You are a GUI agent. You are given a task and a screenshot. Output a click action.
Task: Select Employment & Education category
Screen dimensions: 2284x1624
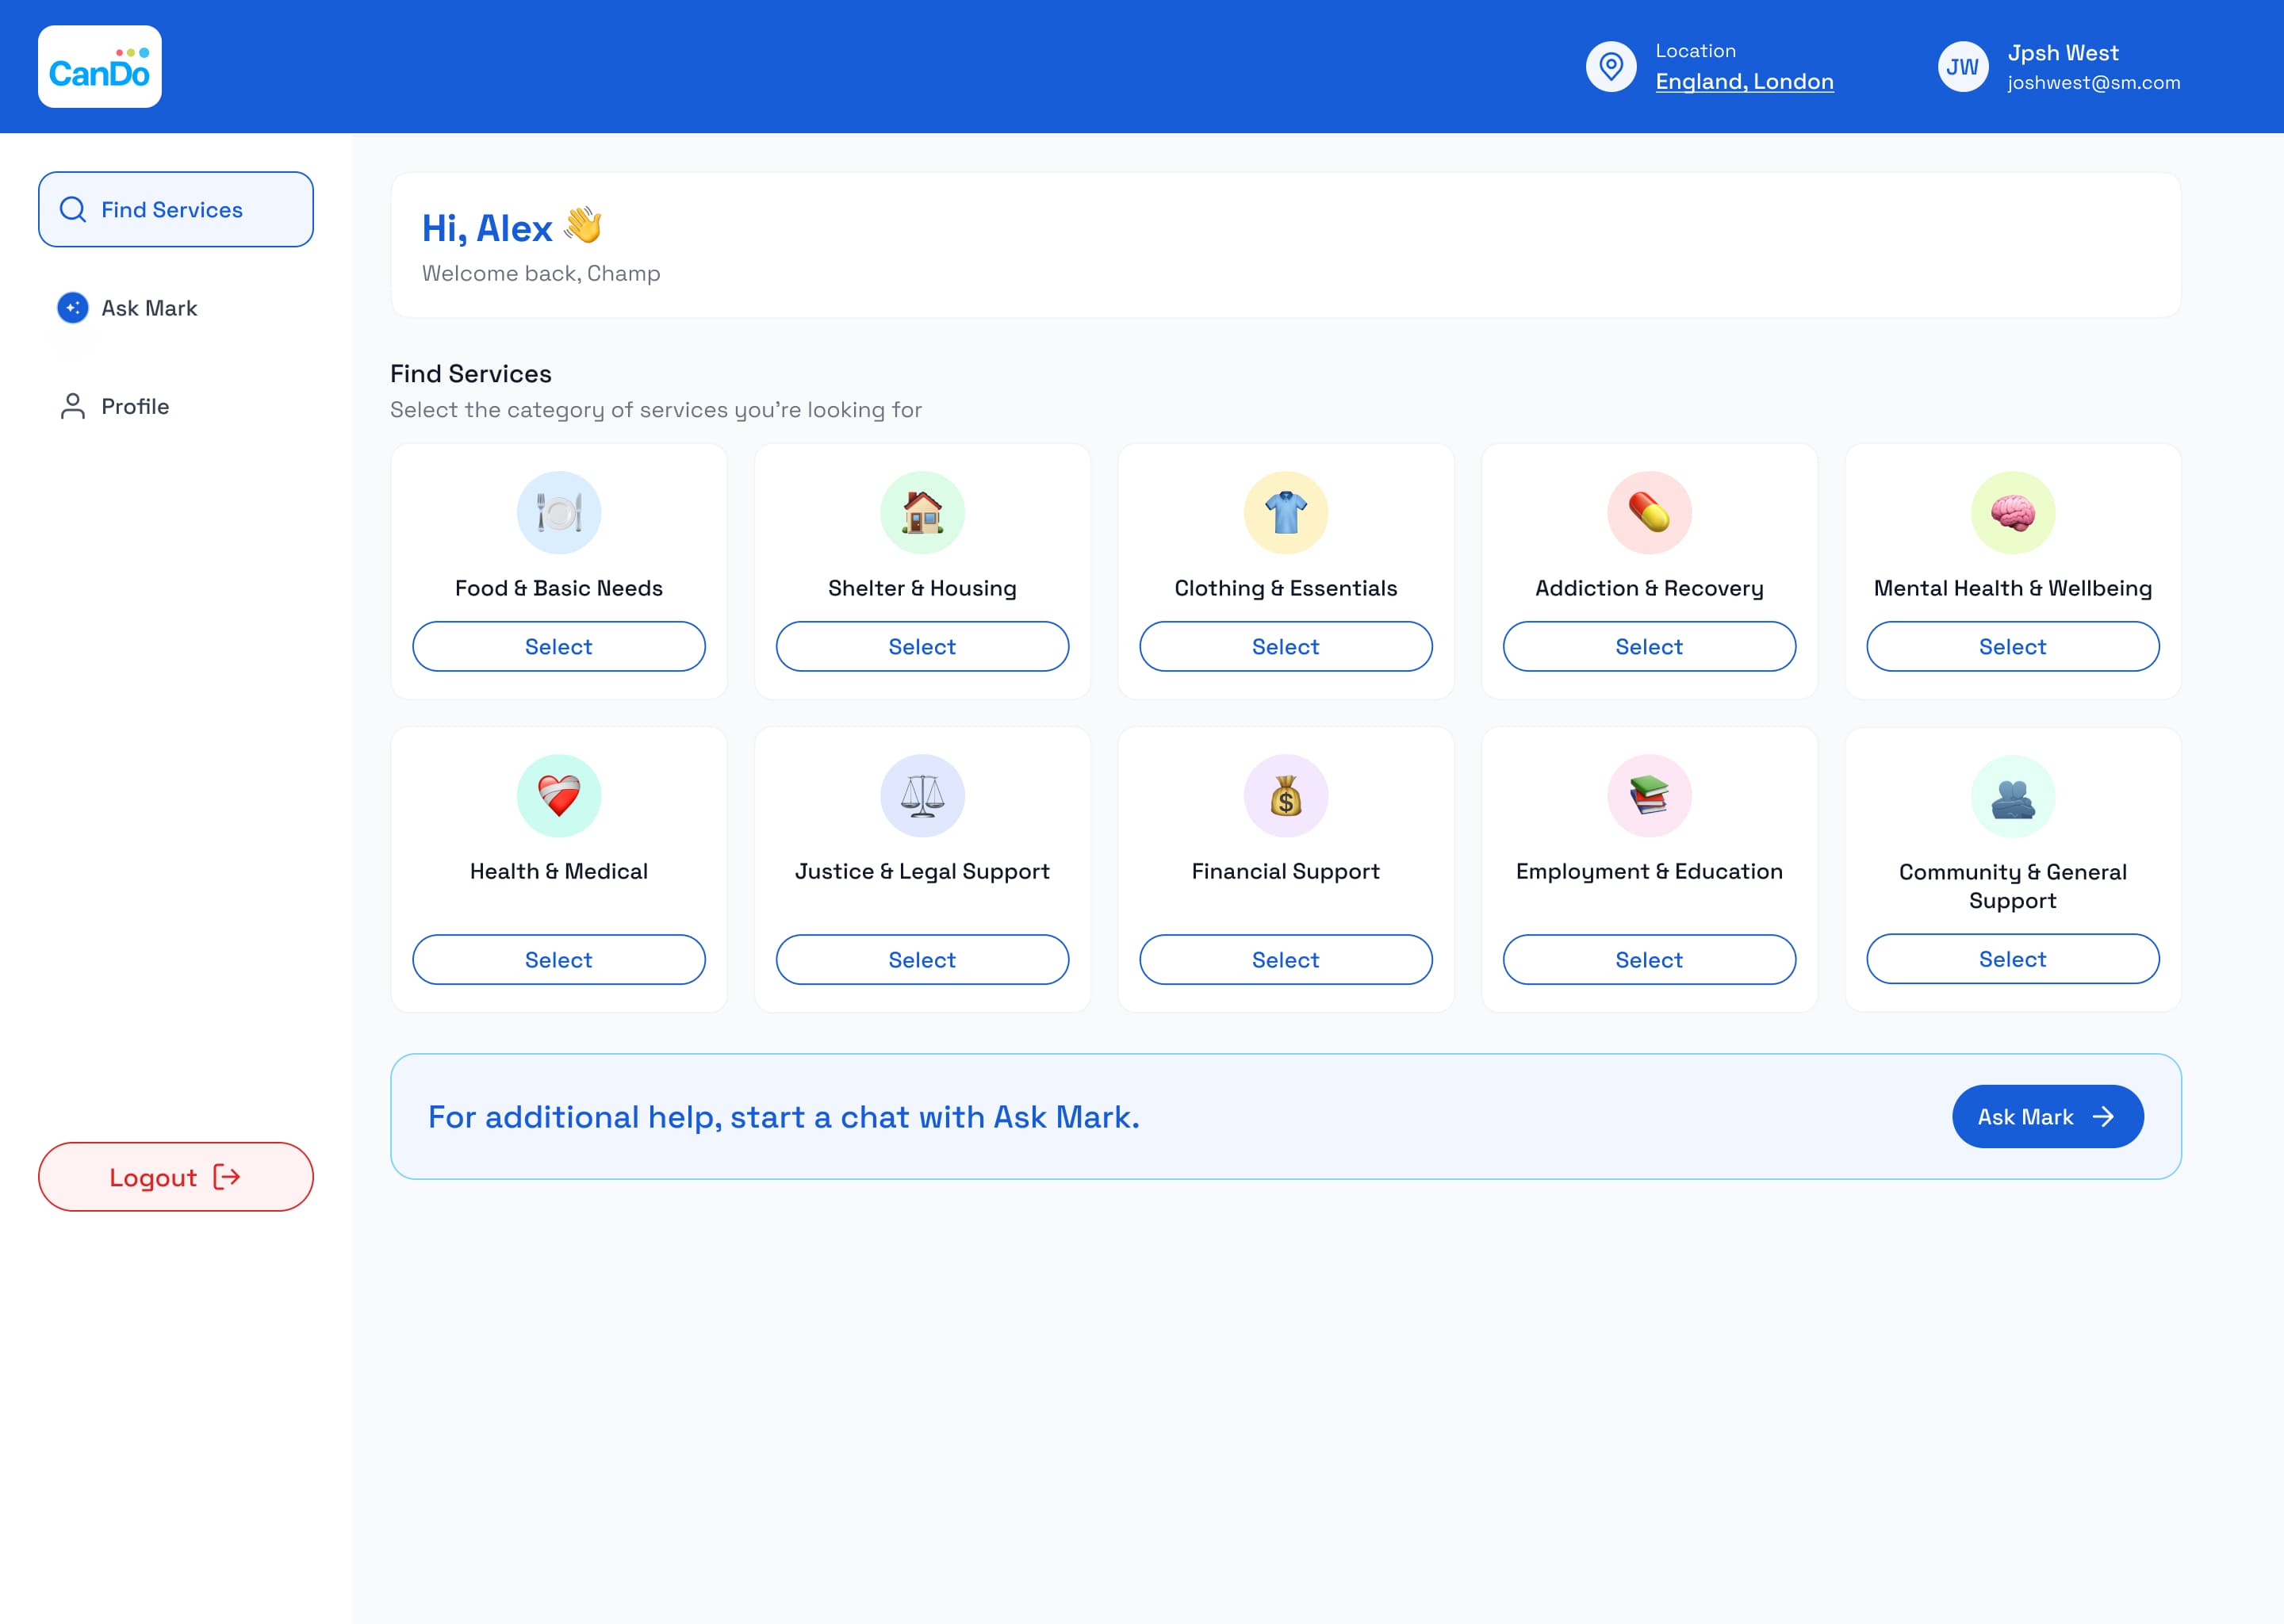(x=1649, y=960)
